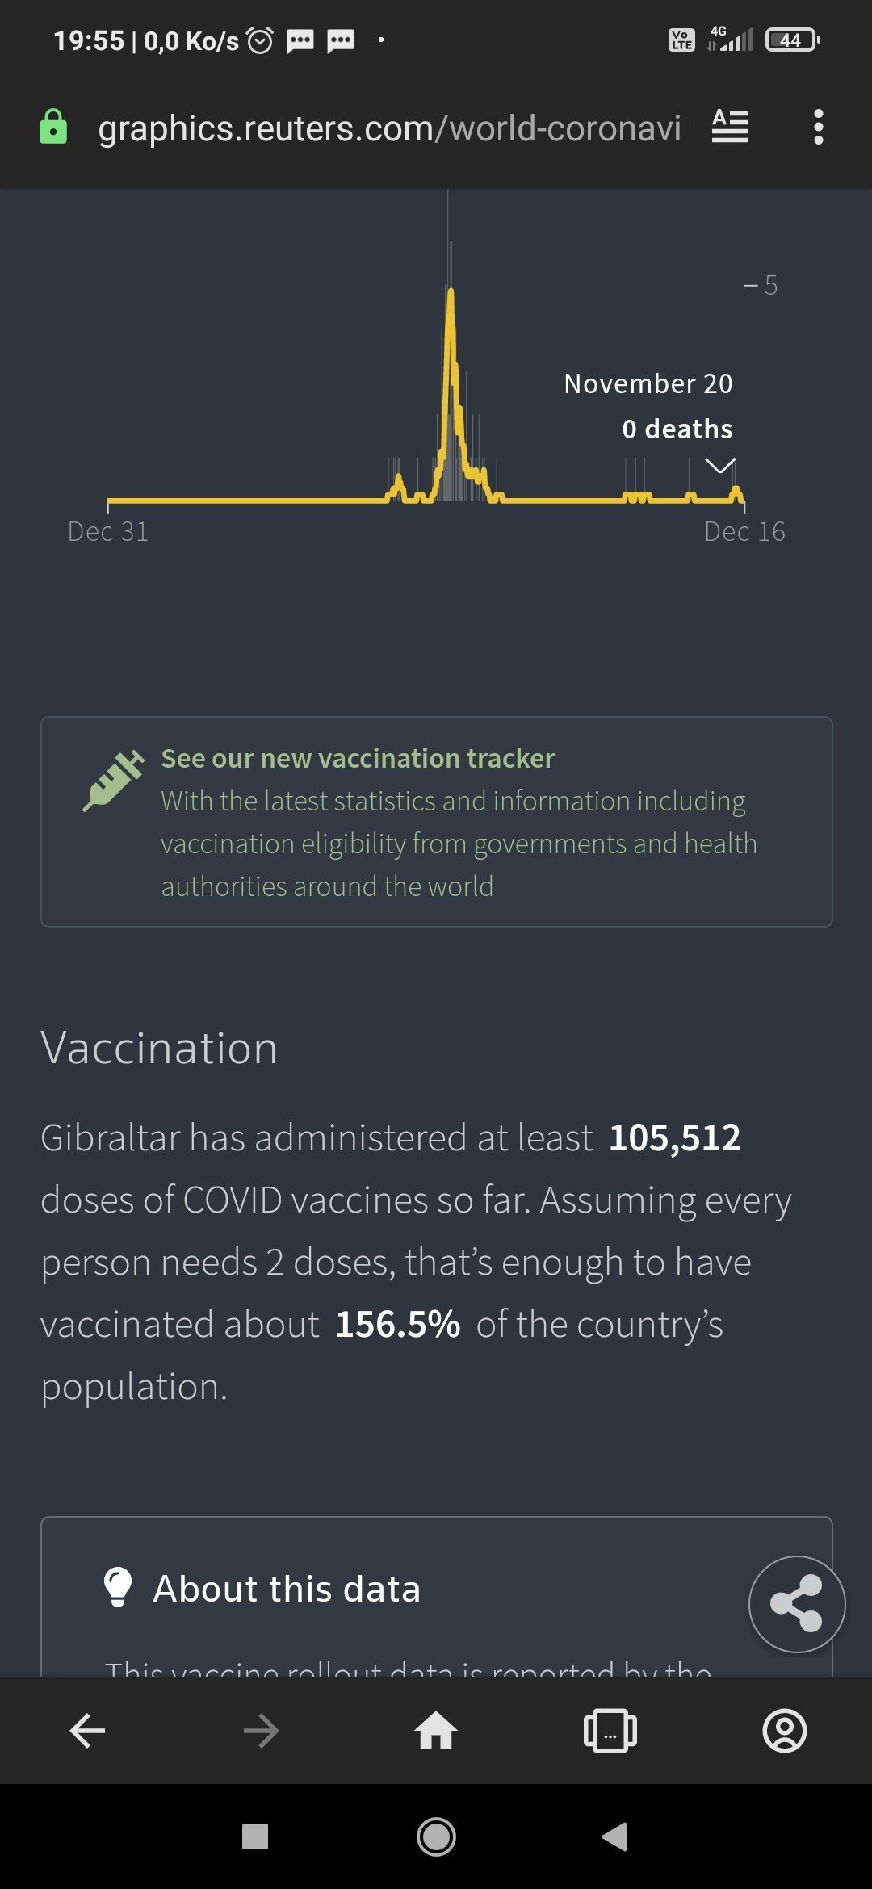Tap the 'About this data' heading
Image resolution: width=872 pixels, height=1889 pixels.
(x=287, y=1589)
